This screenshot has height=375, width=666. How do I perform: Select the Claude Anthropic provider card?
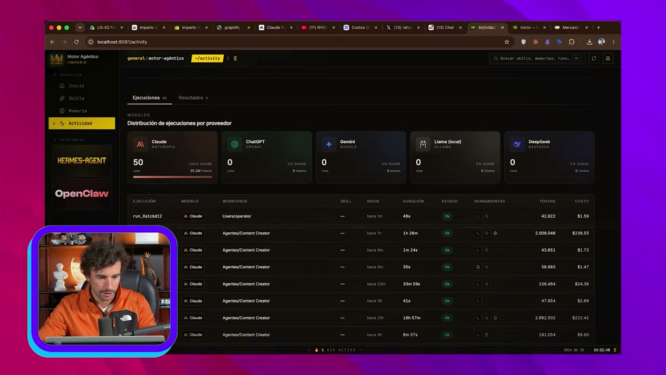point(173,157)
